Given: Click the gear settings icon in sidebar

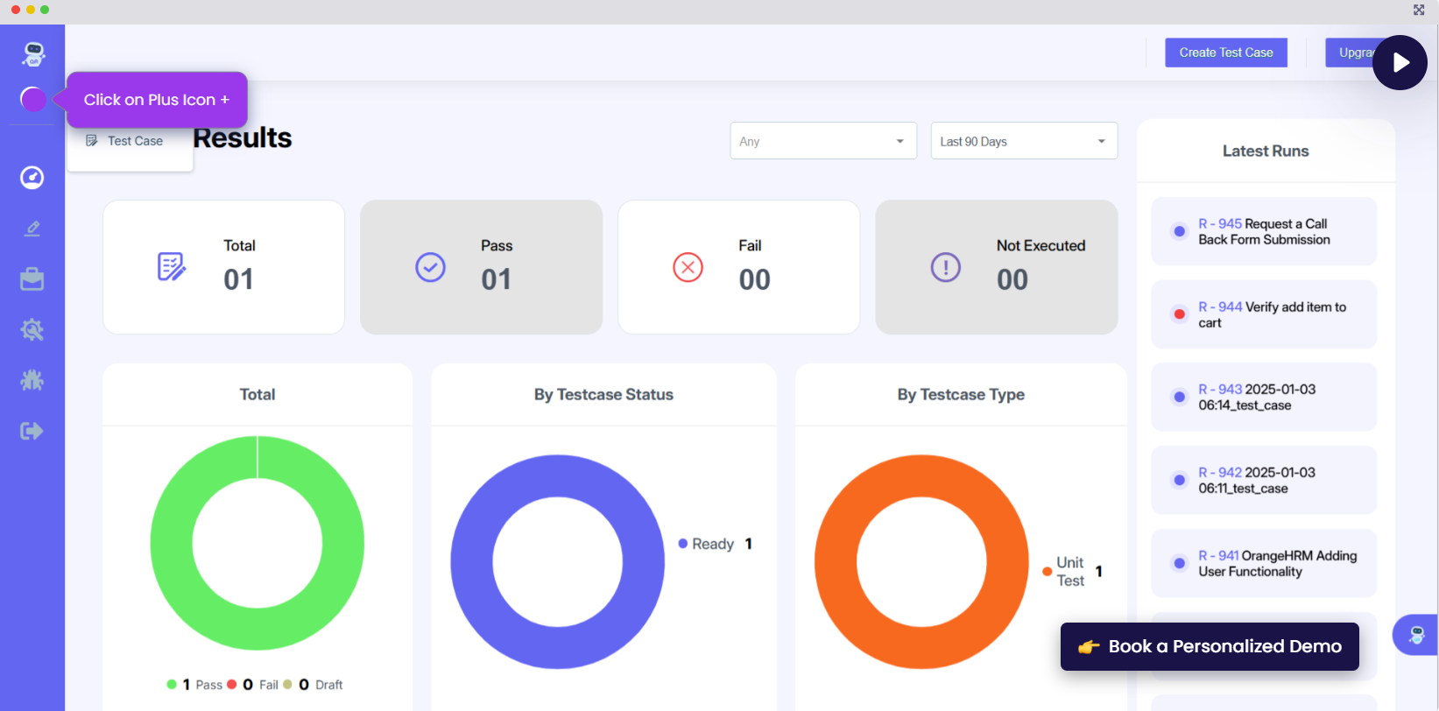Looking at the screenshot, I should pos(32,330).
